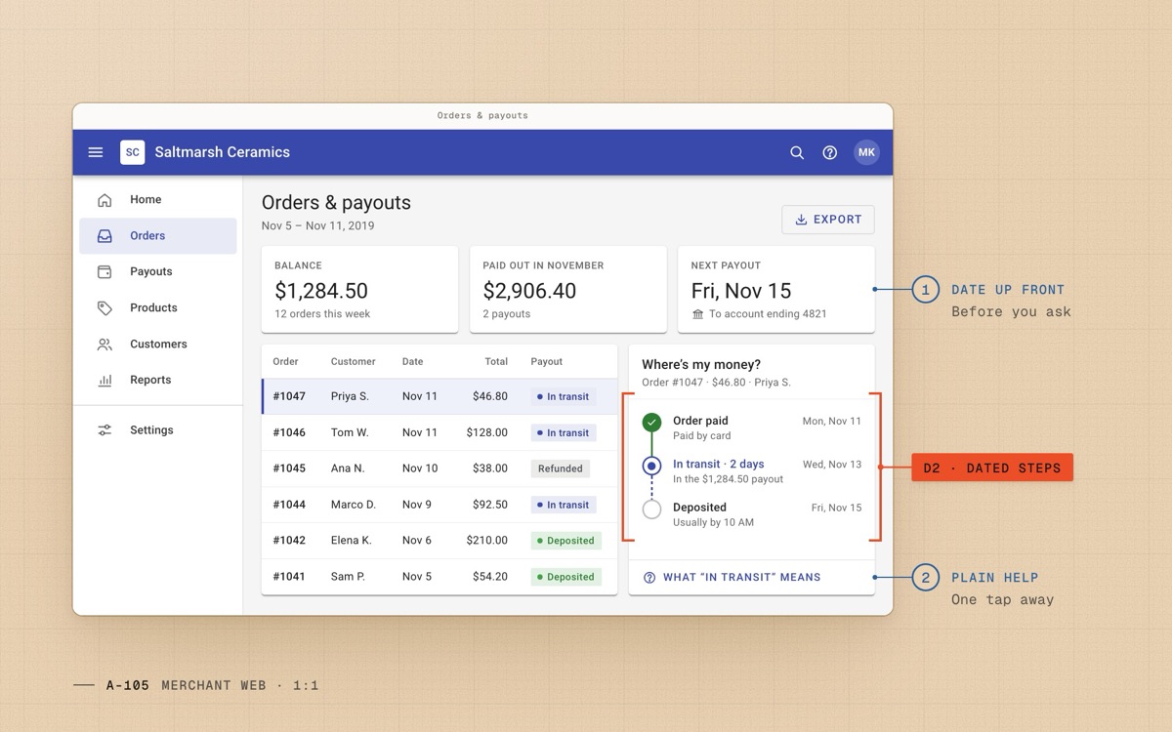Sort by the Order column header
This screenshot has width=1172, height=732.
(x=285, y=362)
